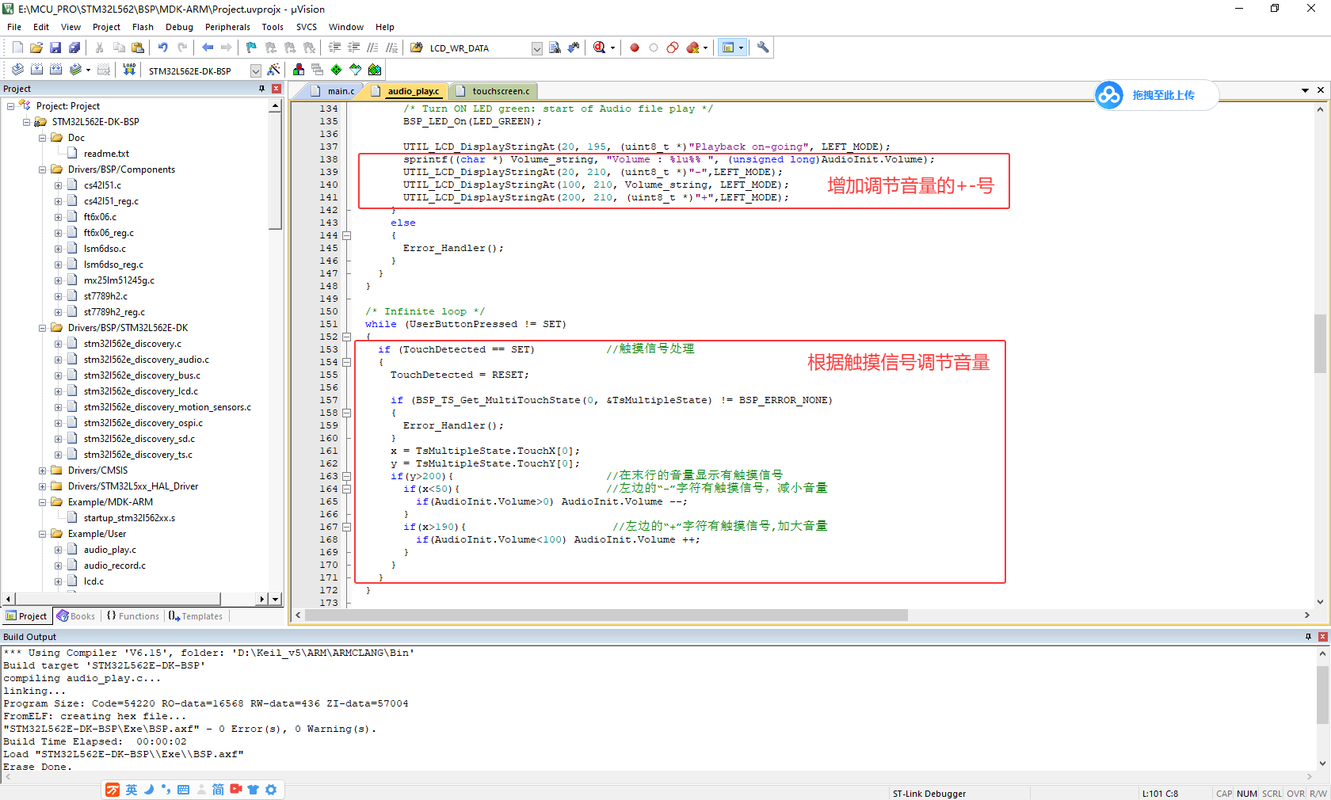The image size is (1331, 800).
Task: Indent the selected lines
Action: 334,48
